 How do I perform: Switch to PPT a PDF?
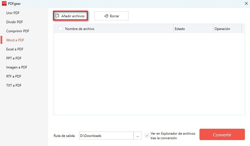tap(14, 58)
